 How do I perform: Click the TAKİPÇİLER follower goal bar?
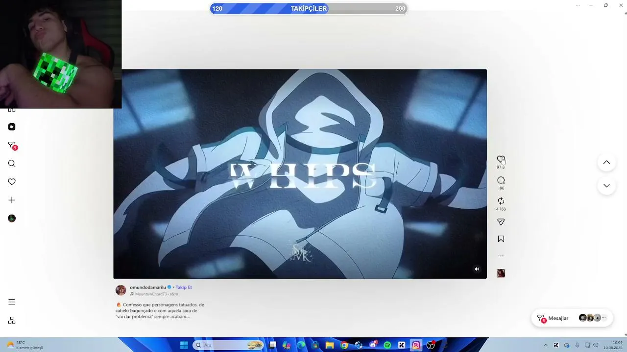coord(309,8)
